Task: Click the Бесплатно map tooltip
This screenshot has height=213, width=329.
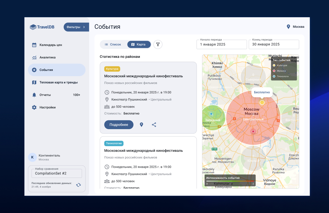Action: [x=262, y=92]
